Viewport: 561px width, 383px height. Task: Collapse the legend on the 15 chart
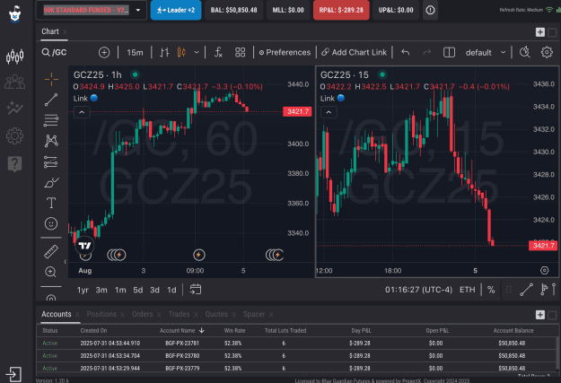click(x=329, y=112)
